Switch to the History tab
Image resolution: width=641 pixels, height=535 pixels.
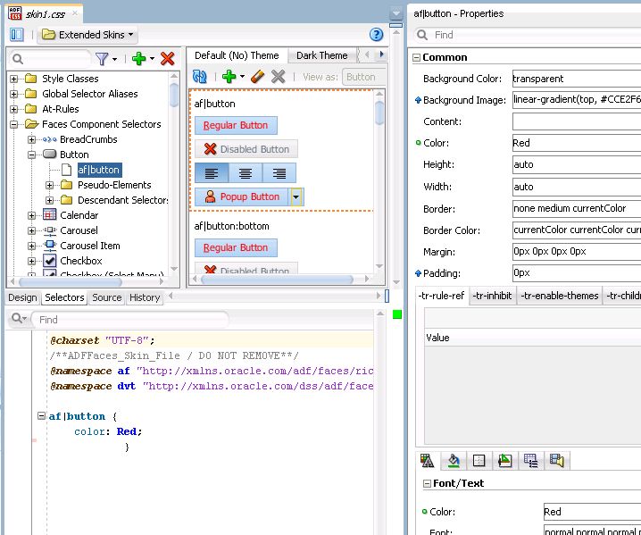click(145, 297)
